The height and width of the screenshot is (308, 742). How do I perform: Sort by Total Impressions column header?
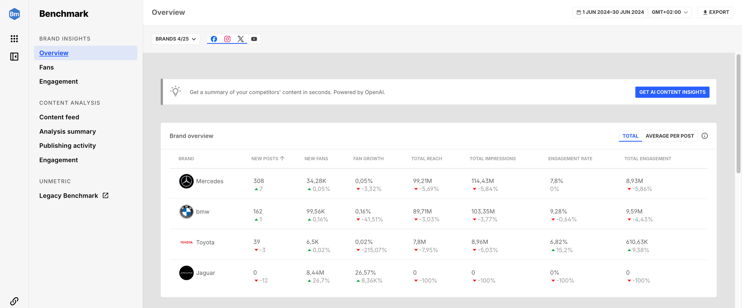(492, 159)
